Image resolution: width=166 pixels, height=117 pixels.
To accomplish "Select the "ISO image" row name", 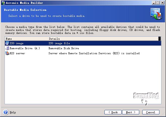I will coord(16,43).
